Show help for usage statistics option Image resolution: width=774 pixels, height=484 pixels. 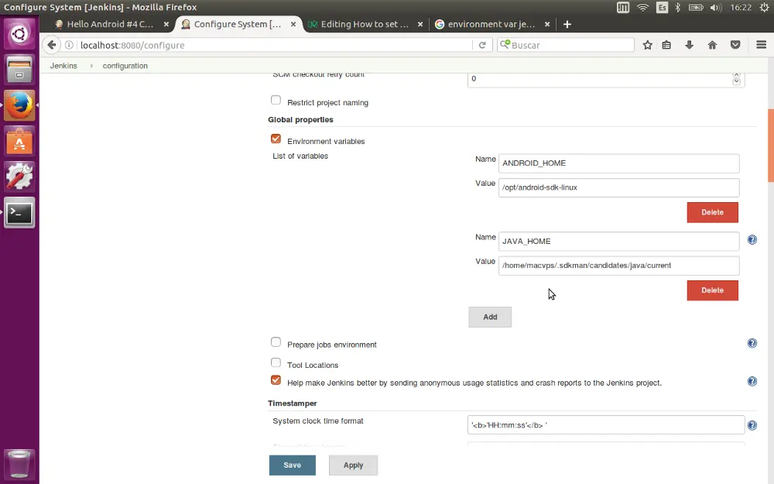pos(752,381)
